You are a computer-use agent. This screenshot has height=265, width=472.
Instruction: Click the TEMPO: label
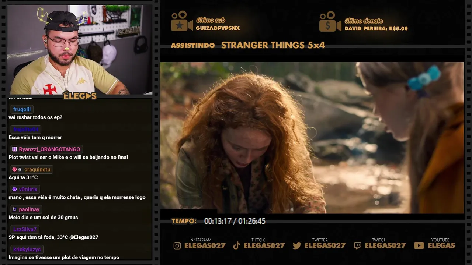point(184,221)
